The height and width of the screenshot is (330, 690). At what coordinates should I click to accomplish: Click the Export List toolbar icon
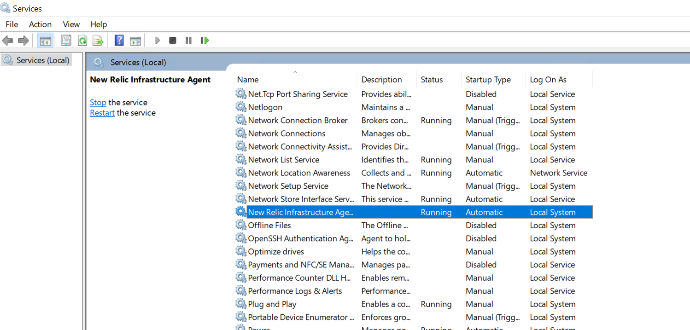98,41
